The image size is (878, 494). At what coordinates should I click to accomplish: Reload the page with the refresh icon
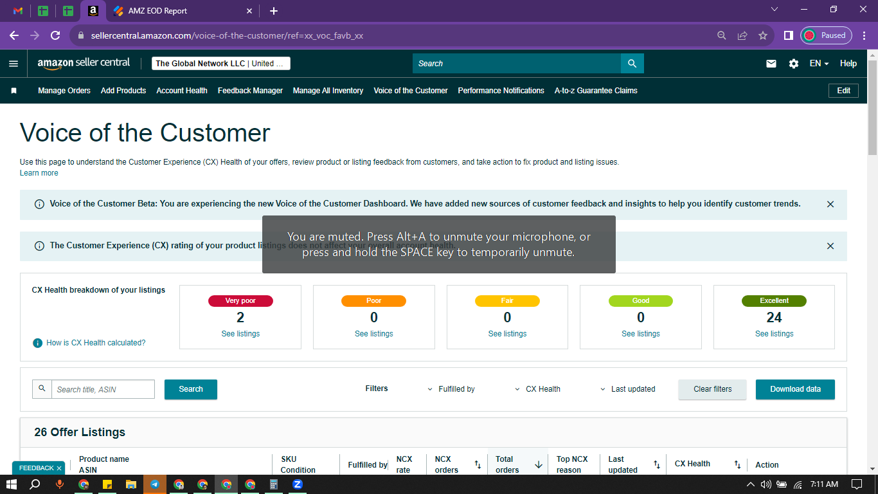(x=55, y=36)
